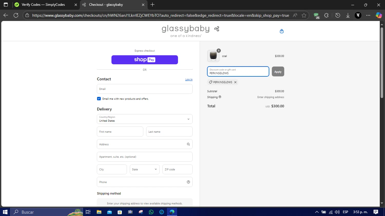This screenshot has width=385, height=216.
Task: Focus the ZIP code field
Action: [x=177, y=169]
